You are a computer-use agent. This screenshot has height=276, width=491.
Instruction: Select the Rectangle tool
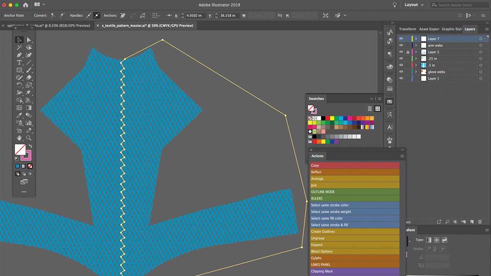tap(19, 70)
